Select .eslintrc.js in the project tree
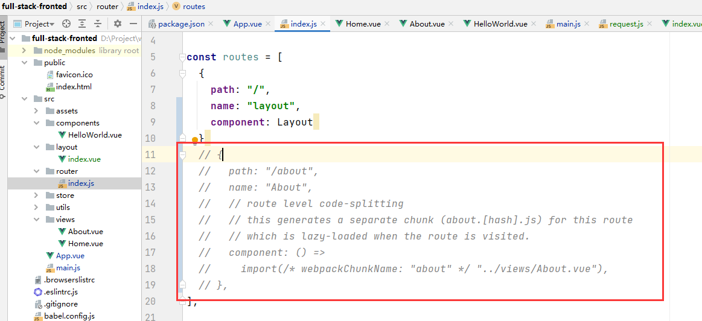The image size is (702, 321). click(x=56, y=292)
